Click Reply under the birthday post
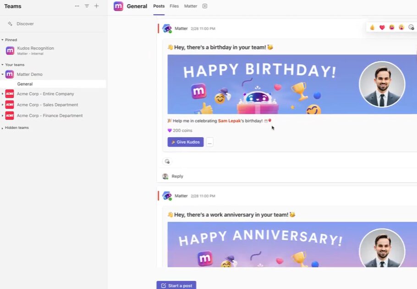The image size is (417, 289). 177,176
